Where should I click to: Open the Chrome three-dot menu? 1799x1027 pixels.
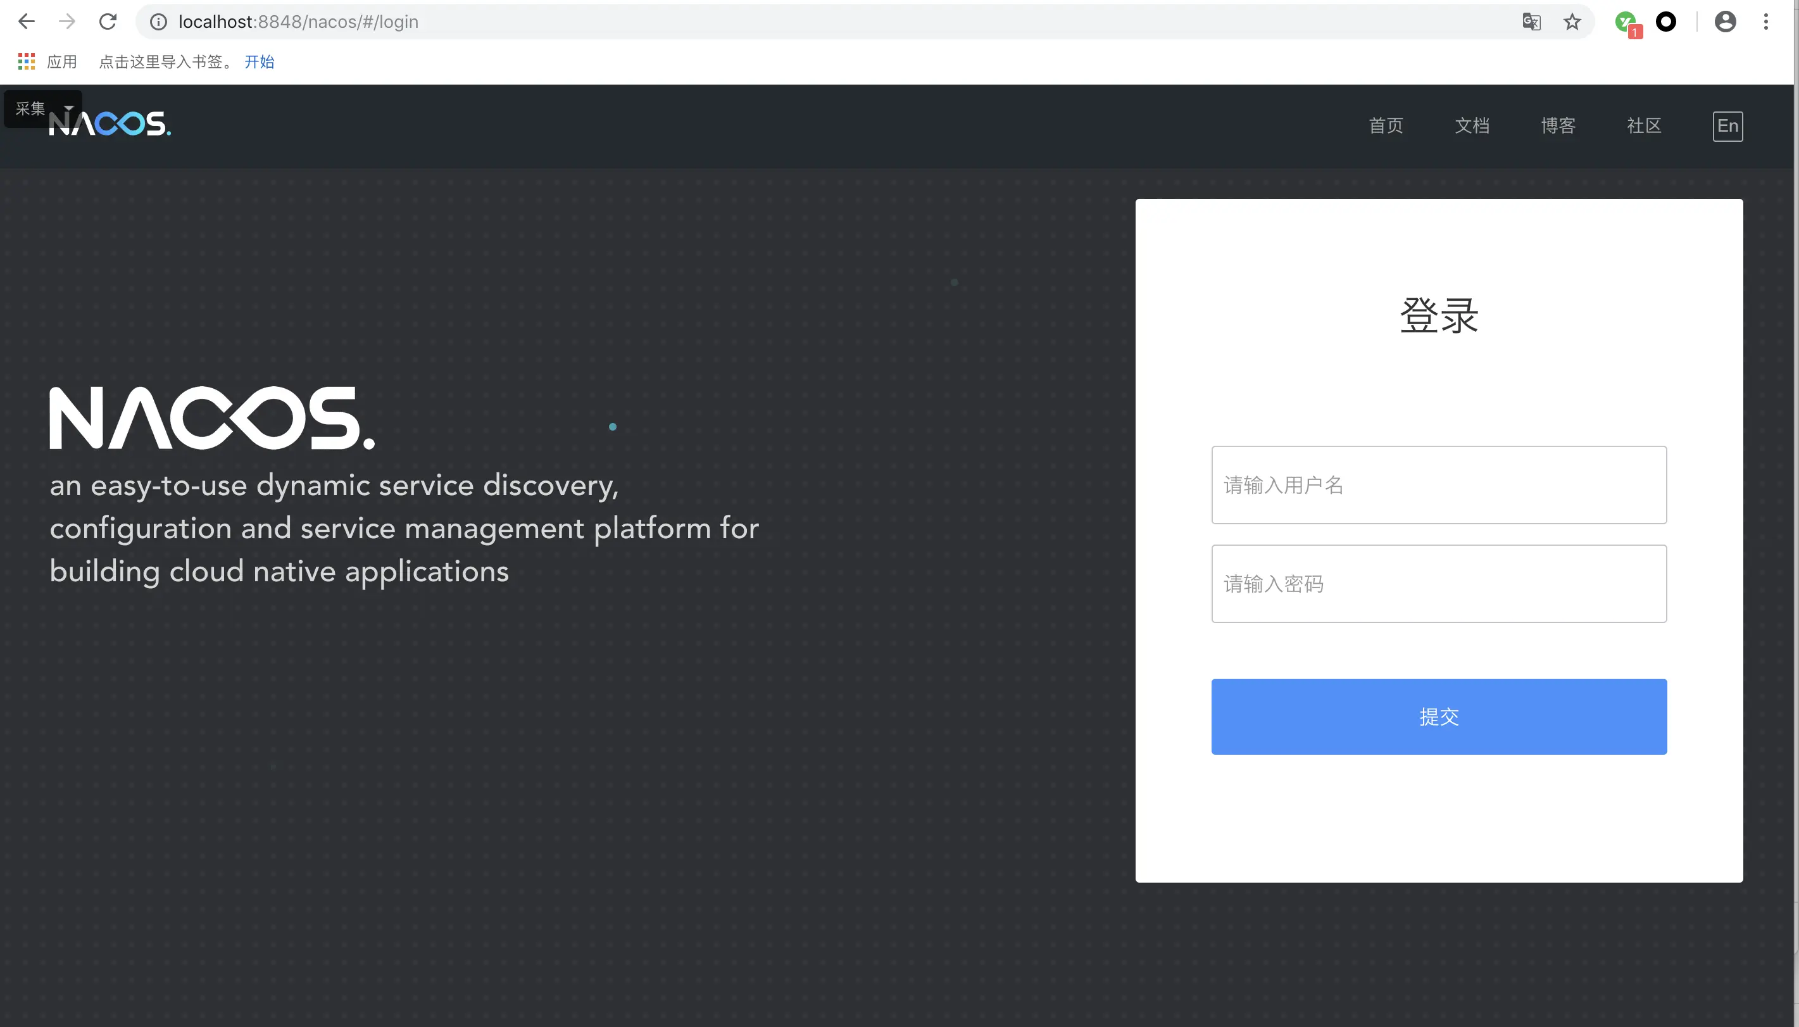coord(1766,22)
